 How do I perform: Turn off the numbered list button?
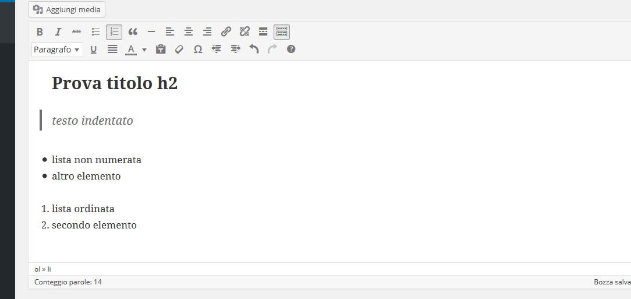pyautogui.click(x=114, y=32)
